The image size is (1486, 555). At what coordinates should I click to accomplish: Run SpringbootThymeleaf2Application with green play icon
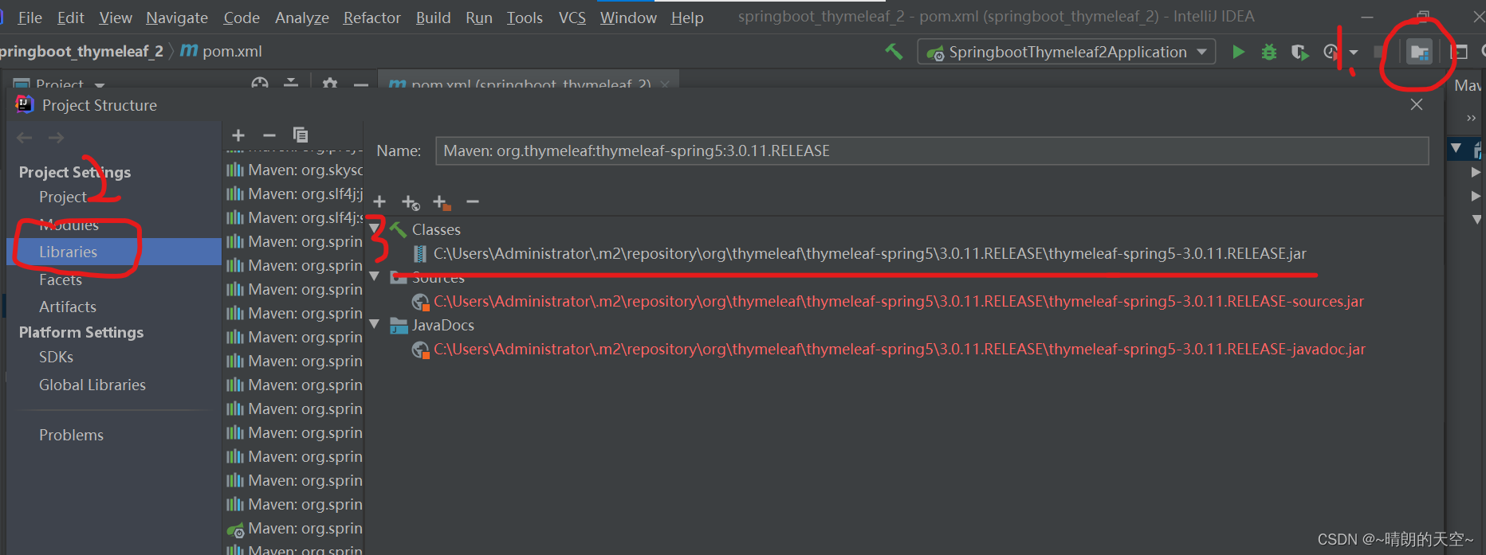1238,52
